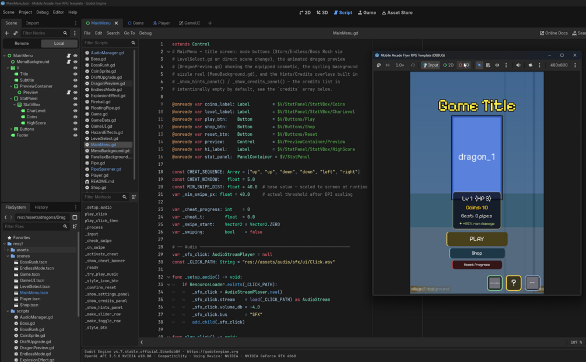Click the new tab plus icon

tap(210, 23)
